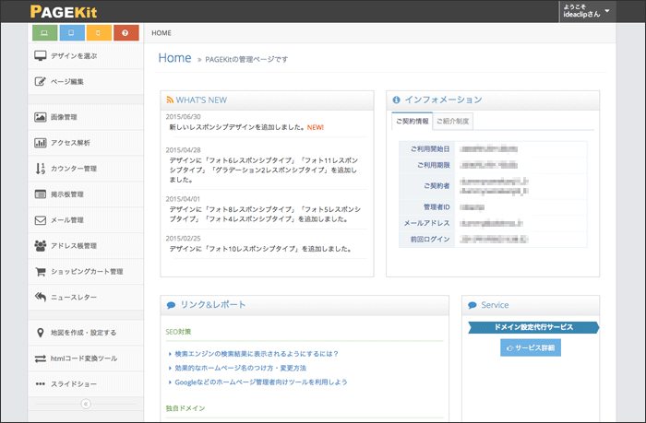This screenshot has width=646, height=423.
Task: Click the 画像管理 picture icon
Action: (40, 117)
